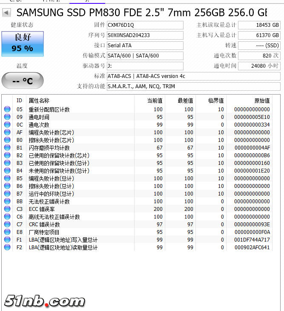284x311 pixels.
Task: Select status orb for attribute E8 row
Action: tap(7, 232)
